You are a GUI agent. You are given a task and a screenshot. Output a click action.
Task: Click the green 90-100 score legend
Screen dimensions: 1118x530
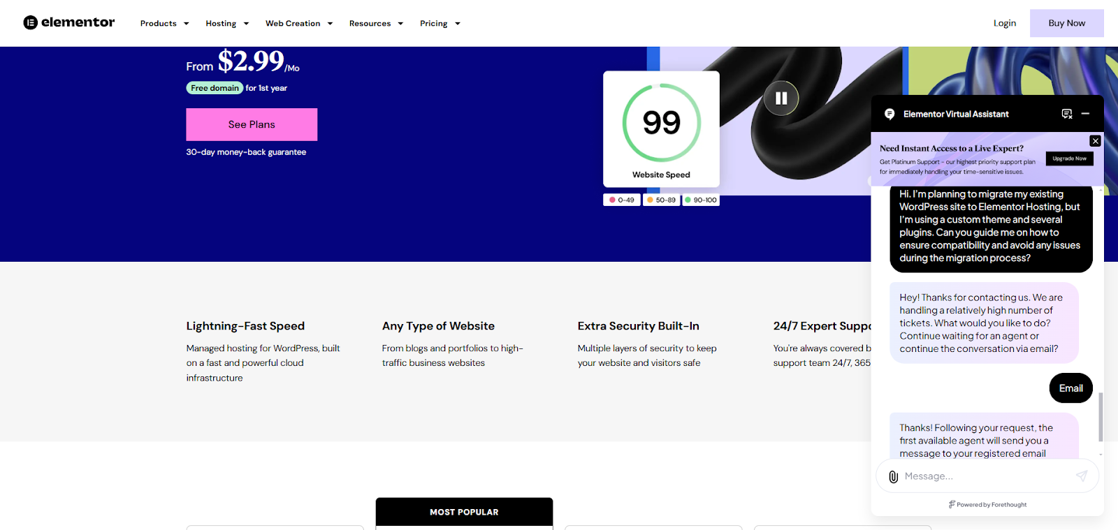tap(701, 200)
